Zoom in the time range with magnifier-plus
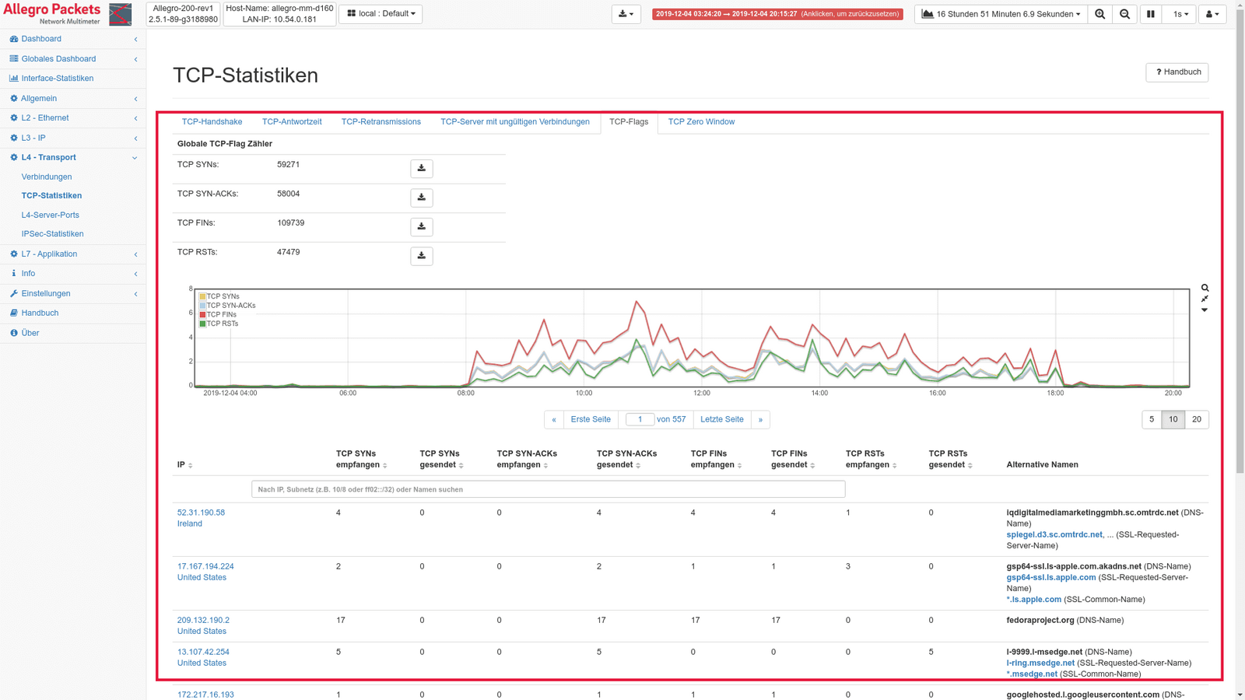Image resolution: width=1245 pixels, height=700 pixels. coord(1099,14)
